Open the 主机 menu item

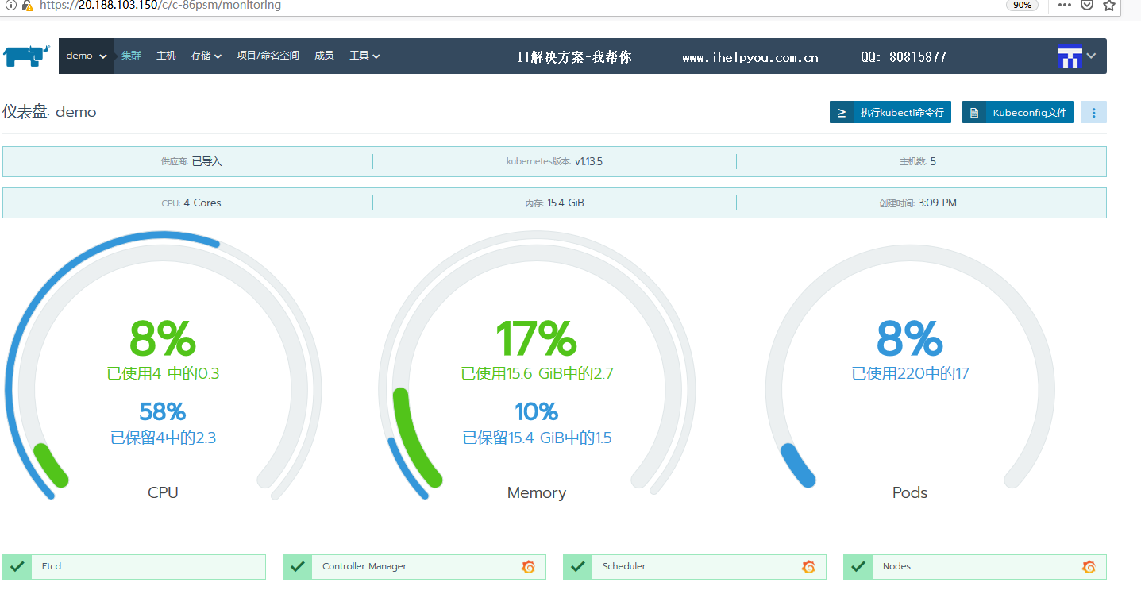(166, 56)
